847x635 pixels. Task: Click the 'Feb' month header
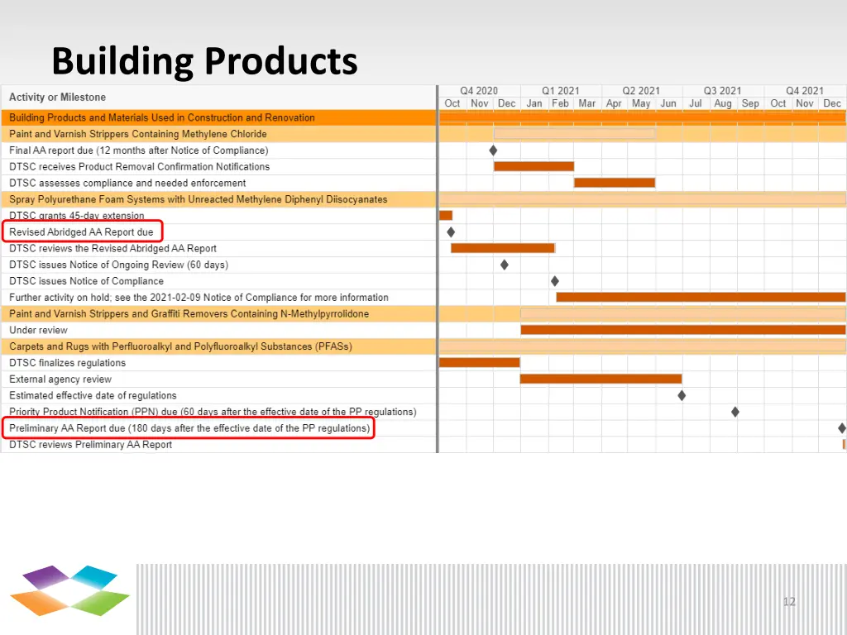(560, 103)
